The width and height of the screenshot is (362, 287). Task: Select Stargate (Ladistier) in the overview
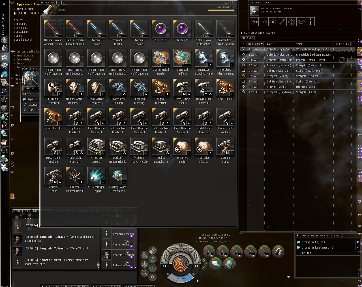tap(298, 65)
